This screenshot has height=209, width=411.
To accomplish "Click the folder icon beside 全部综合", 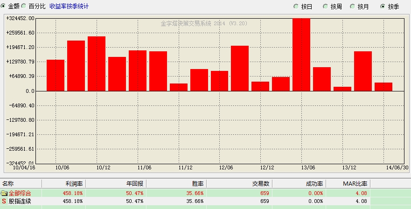I will [4, 194].
